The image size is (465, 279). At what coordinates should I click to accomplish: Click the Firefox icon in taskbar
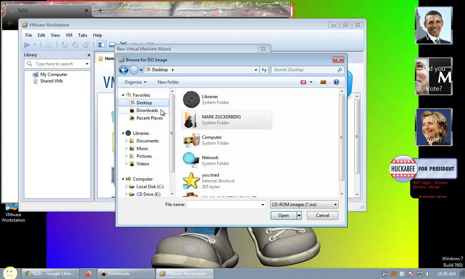pyautogui.click(x=88, y=274)
